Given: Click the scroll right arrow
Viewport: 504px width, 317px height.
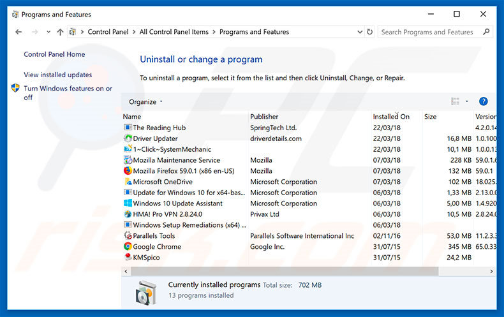Looking at the screenshot, I should [x=491, y=271].
